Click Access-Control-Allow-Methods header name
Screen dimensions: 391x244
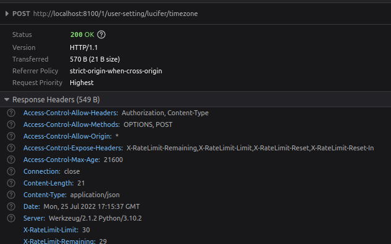[x=72, y=124]
